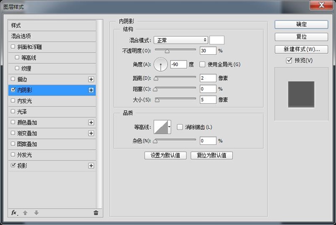Enable the 渐变叠加 checkbox
The width and height of the screenshot is (336, 225).
pos(13,133)
